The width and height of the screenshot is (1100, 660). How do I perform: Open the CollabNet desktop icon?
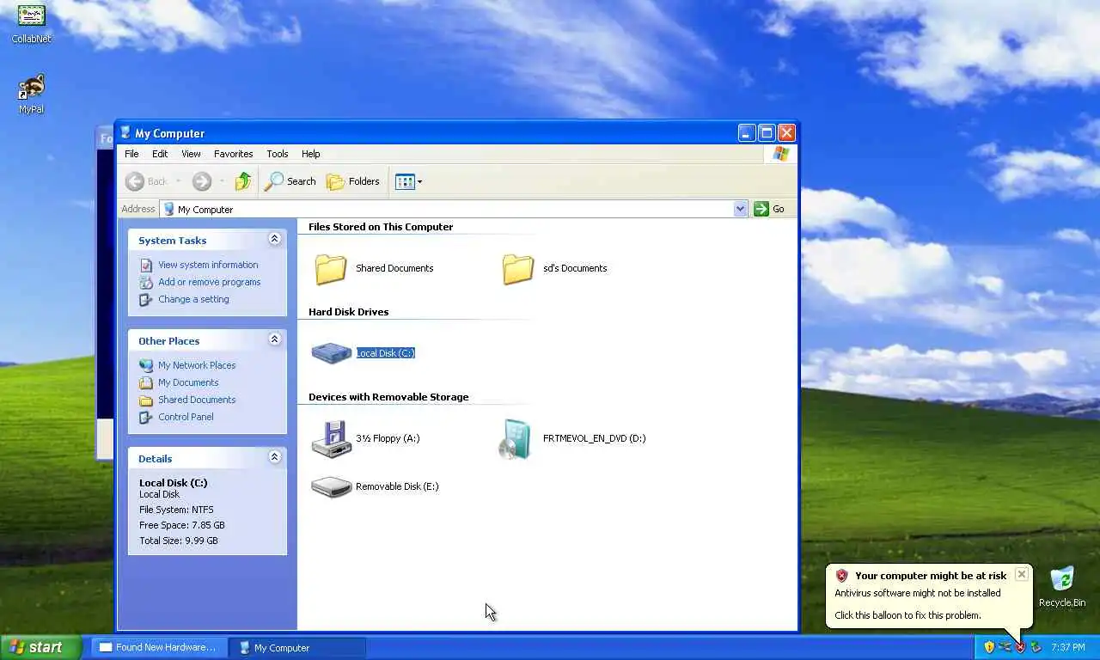pos(32,23)
